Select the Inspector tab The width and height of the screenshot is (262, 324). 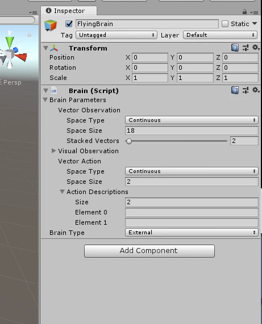click(x=69, y=11)
